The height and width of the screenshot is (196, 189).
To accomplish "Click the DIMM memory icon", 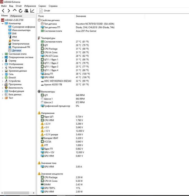I will 42,185.
